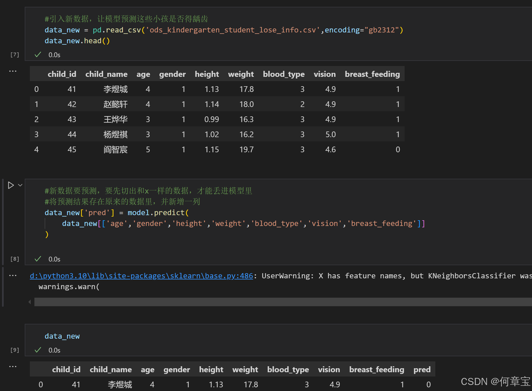Click the 0.0s execution time of cell 8
The height and width of the screenshot is (391, 532).
click(54, 259)
